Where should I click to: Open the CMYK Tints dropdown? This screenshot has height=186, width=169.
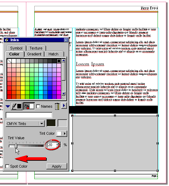coord(25,124)
